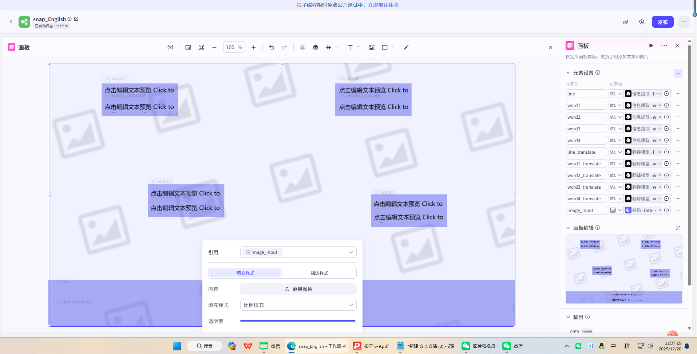Redo the canvas action
The image size is (697, 354).
(285, 47)
